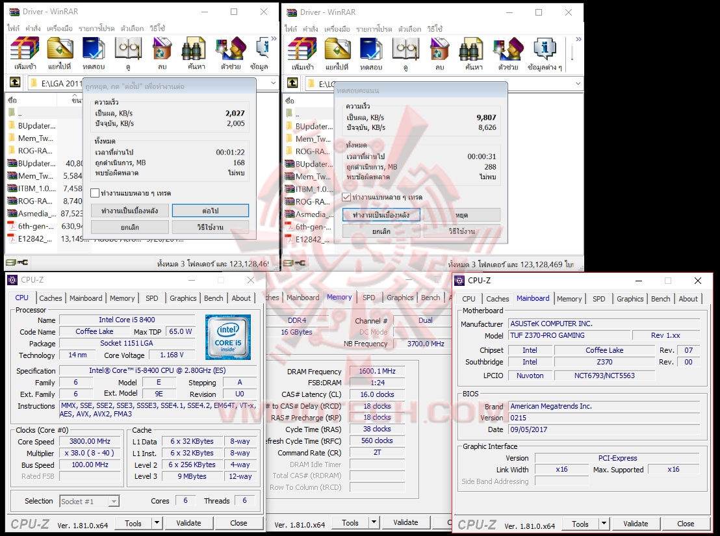Click the Intel Core i5 logo in CPU-Z
The width and height of the screenshot is (720, 536).
[227, 337]
